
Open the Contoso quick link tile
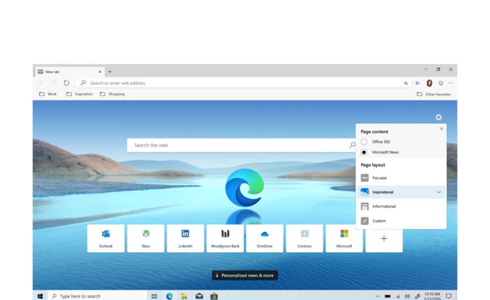coord(304,238)
